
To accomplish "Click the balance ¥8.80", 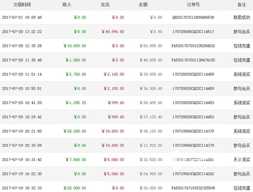I will [156, 31].
